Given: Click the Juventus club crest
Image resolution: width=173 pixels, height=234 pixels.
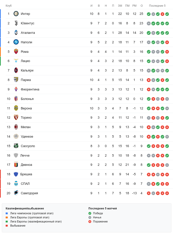Looking at the screenshot, I should pyautogui.click(x=16, y=23).
